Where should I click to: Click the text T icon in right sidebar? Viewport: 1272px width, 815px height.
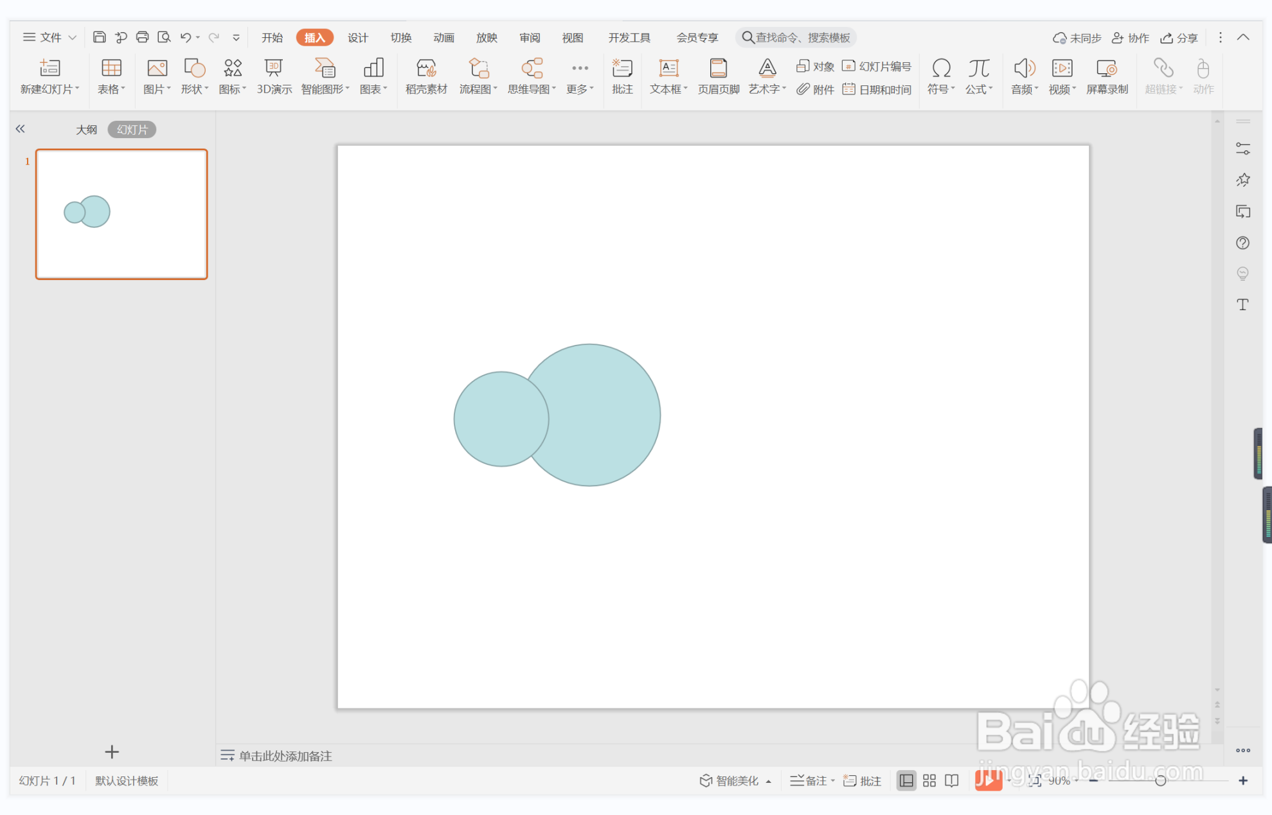point(1242,304)
